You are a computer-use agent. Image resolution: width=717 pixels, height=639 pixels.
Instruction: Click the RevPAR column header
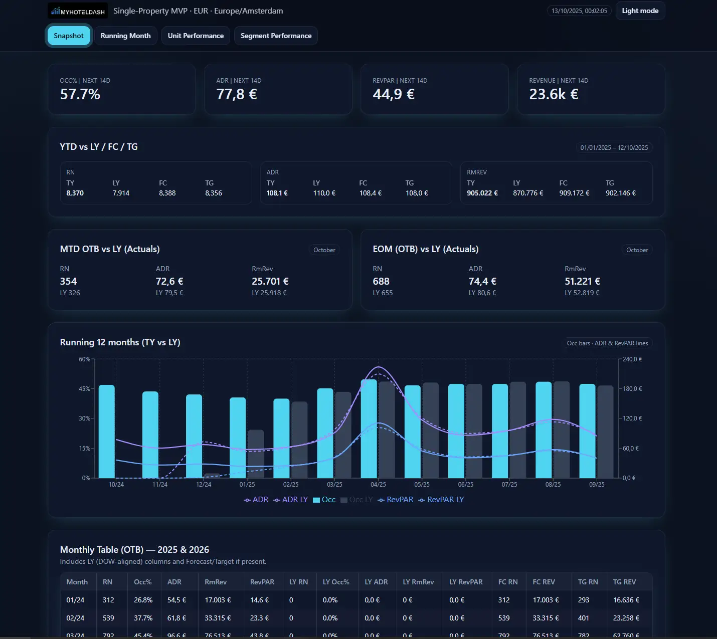tap(262, 582)
